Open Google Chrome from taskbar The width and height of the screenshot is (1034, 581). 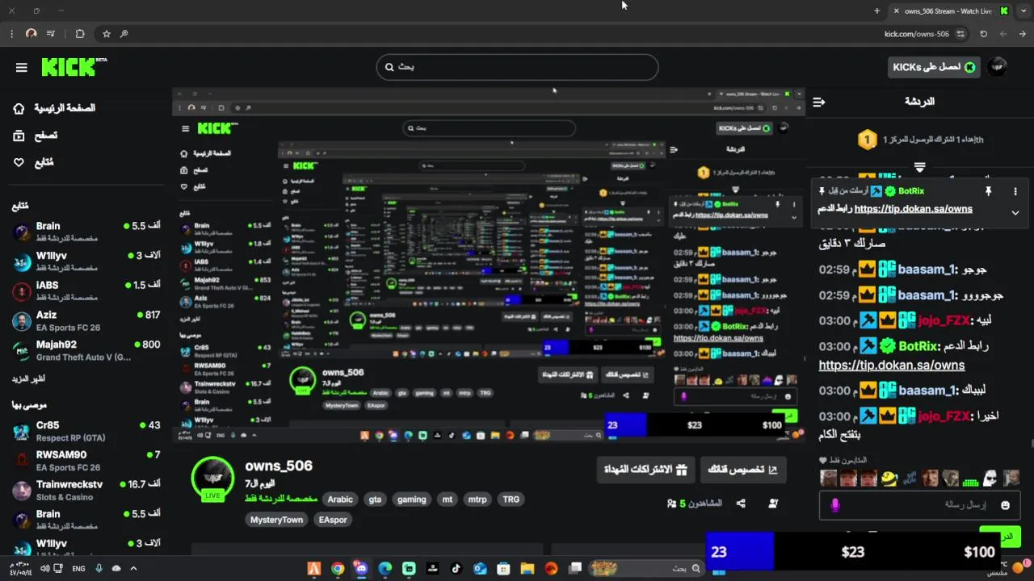click(x=338, y=569)
